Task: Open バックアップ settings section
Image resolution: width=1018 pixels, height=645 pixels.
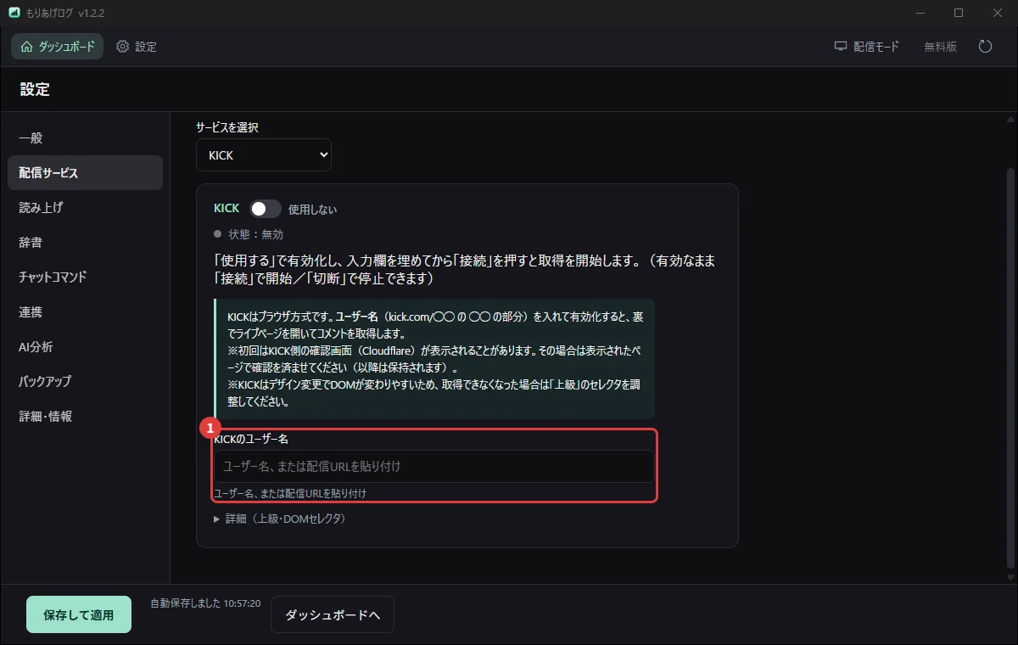Action: click(x=85, y=381)
